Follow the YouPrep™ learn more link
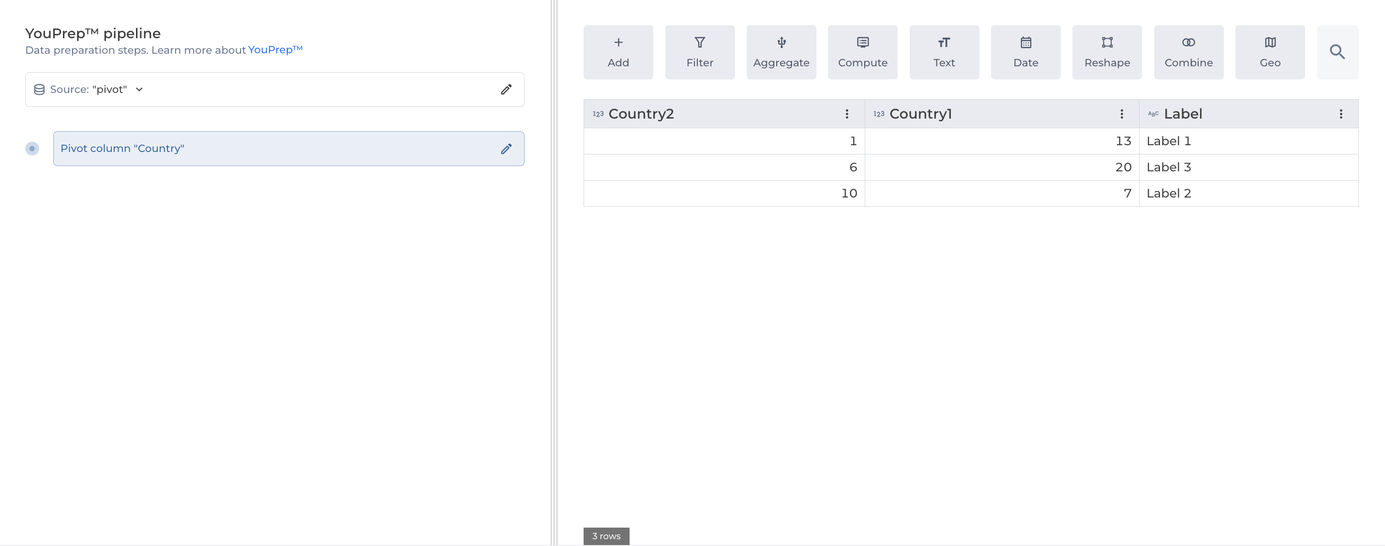The width and height of the screenshot is (1385, 546). click(275, 49)
